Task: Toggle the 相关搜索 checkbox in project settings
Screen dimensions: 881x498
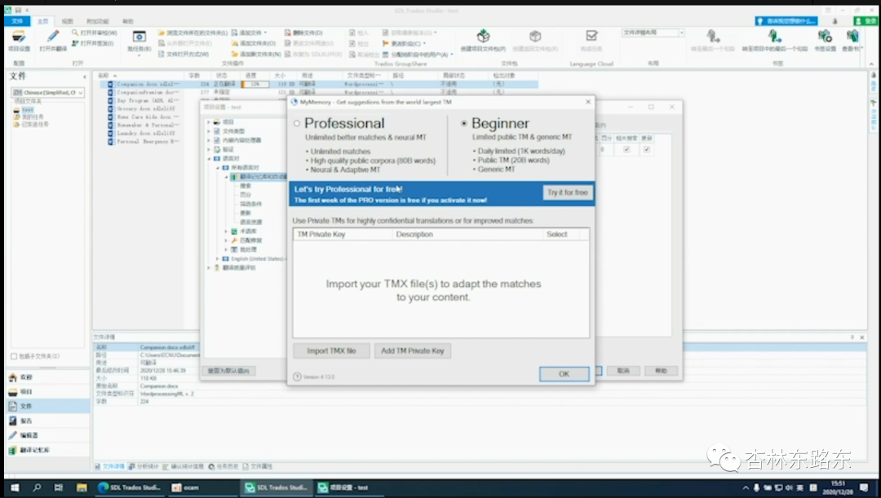Action: 626,149
